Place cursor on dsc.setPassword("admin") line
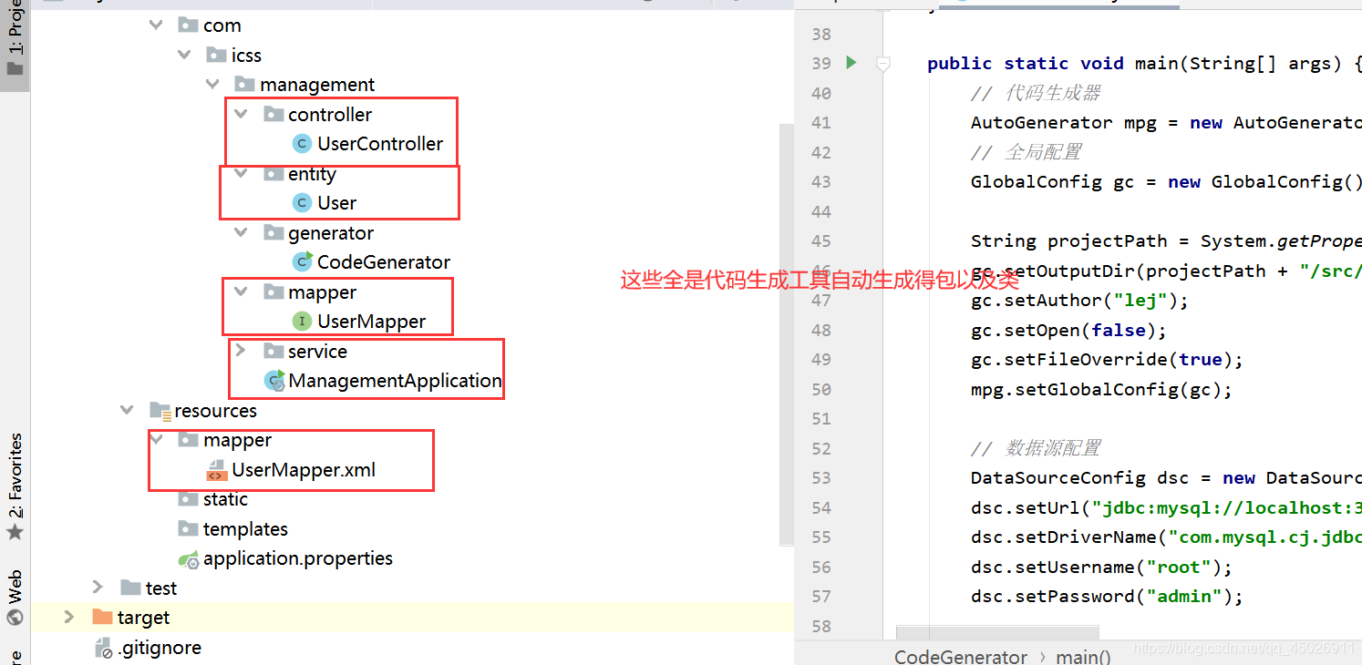1362x665 pixels. (x=1107, y=597)
